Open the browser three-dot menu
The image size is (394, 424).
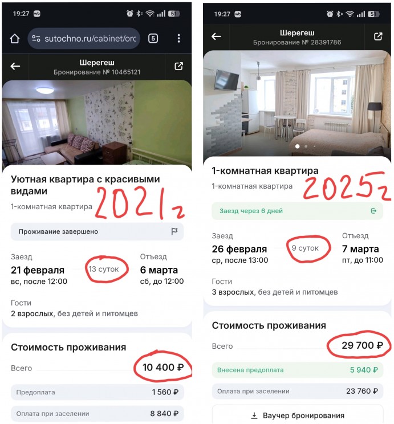(179, 38)
